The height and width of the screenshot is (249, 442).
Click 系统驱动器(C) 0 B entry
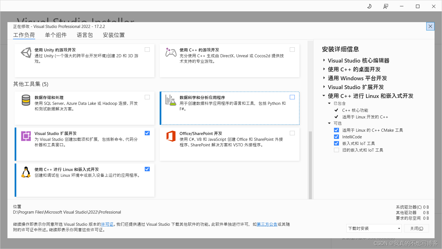click(412, 207)
